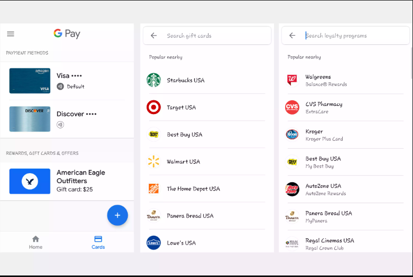Choose Best Buy logo in gift cards list
The image size is (413, 277).
(x=154, y=134)
